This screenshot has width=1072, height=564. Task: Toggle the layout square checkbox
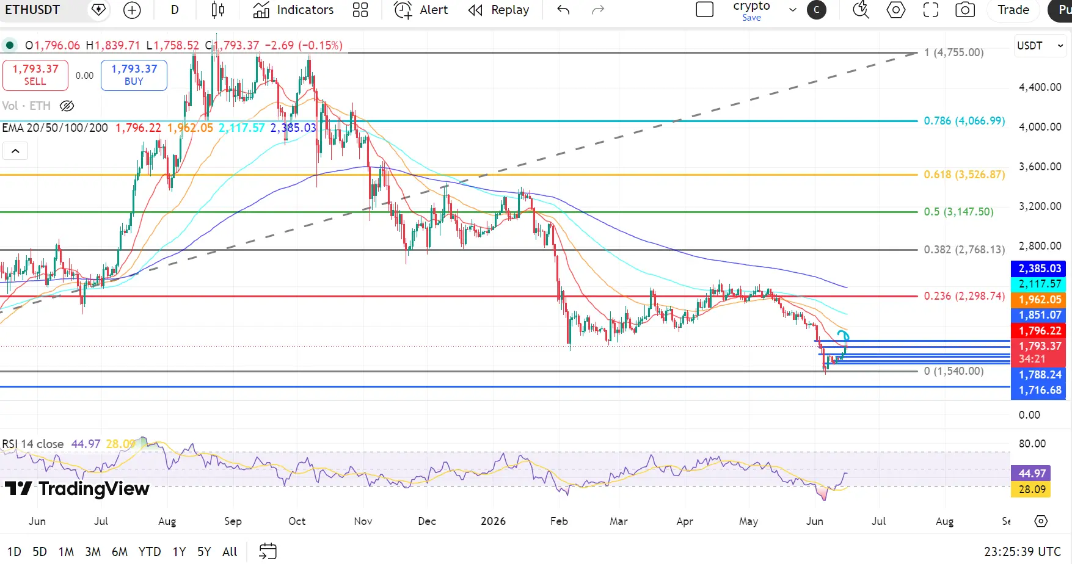(705, 10)
